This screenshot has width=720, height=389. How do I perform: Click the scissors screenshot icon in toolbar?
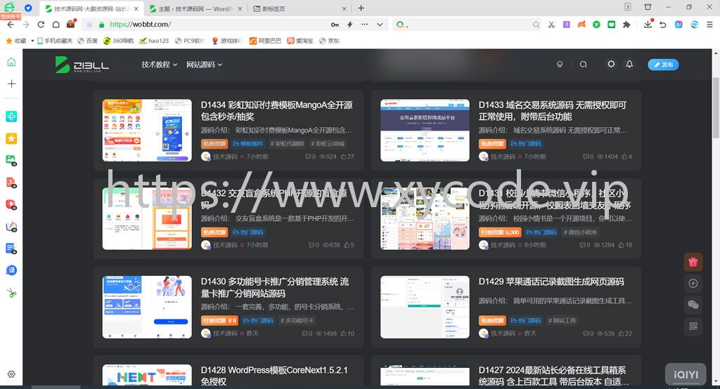[x=551, y=25]
